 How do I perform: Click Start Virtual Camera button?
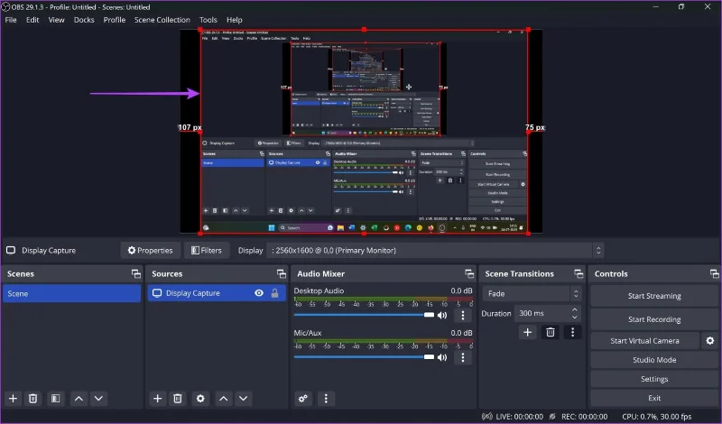click(644, 341)
